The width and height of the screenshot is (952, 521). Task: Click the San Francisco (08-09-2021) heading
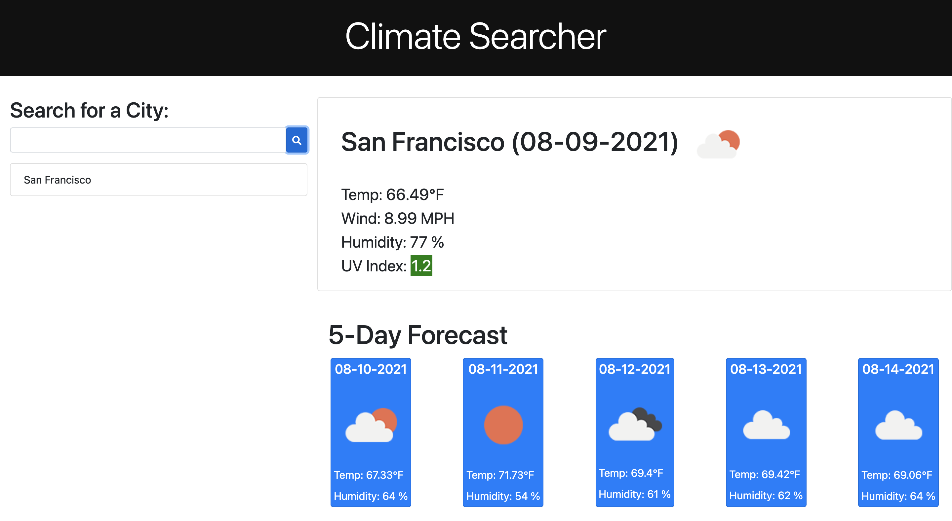(x=509, y=142)
